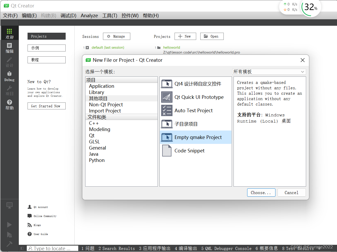Select Python category
The image size is (337, 252).
[x=121, y=160]
